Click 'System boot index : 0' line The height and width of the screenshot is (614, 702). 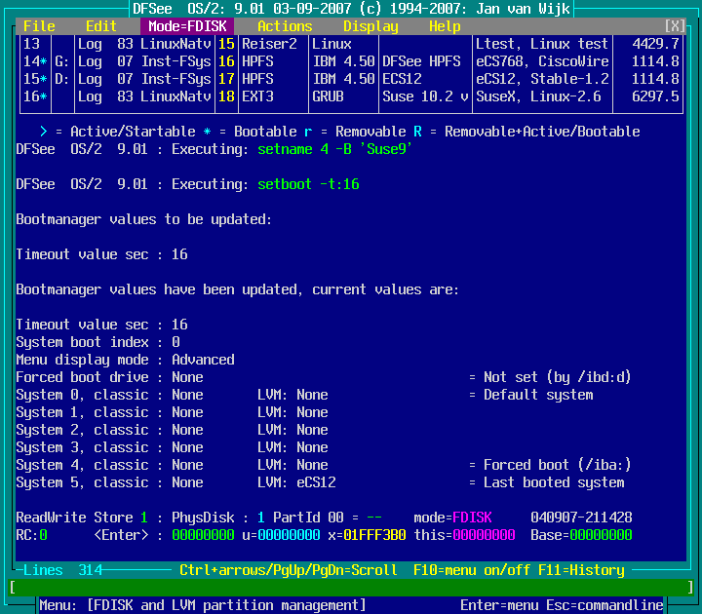(98, 342)
